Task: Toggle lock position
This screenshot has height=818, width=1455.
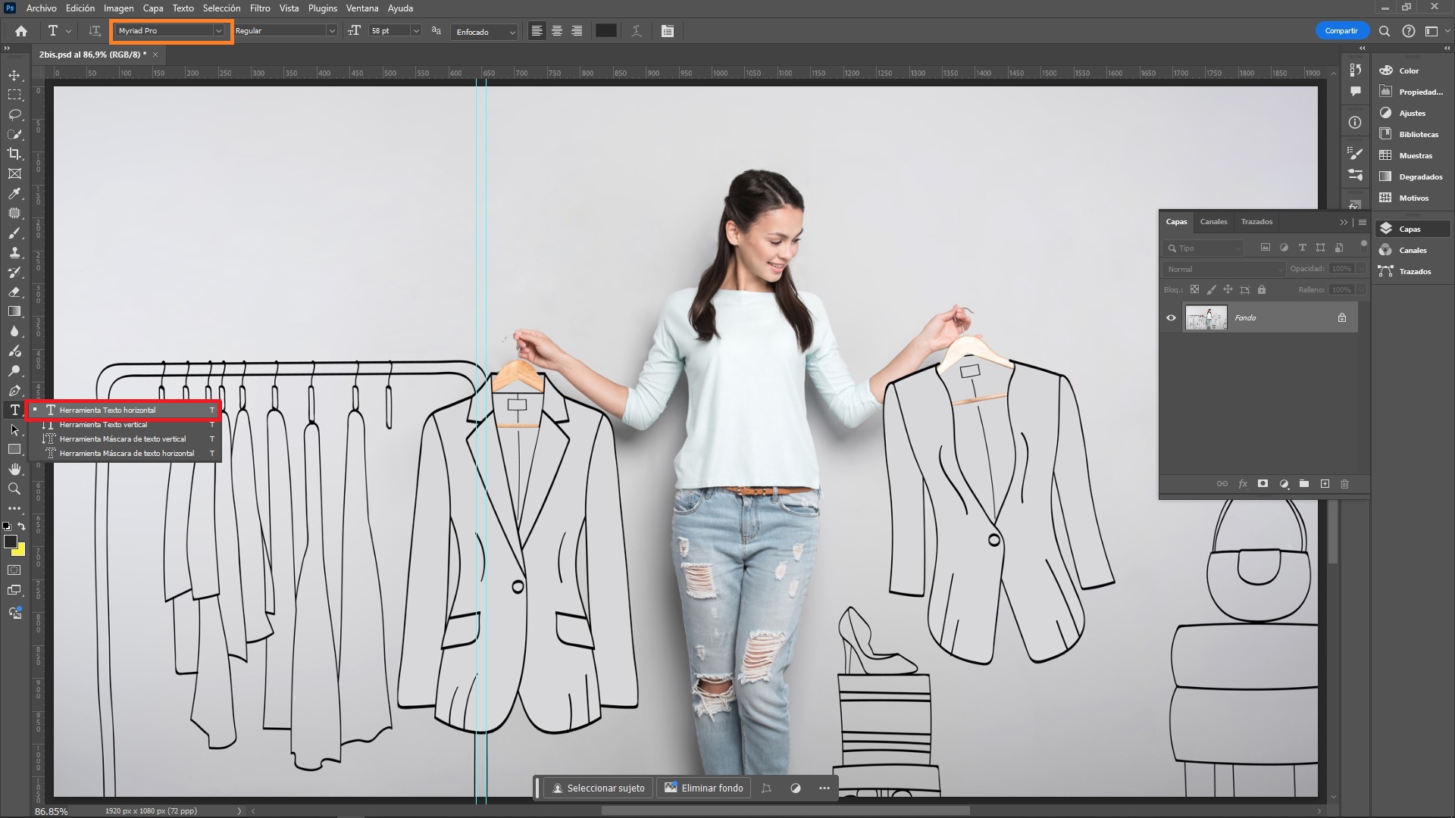Action: pos(1228,289)
